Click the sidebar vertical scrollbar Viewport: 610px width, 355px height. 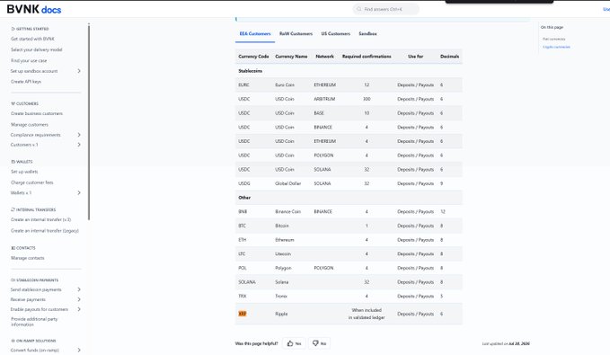[89, 122]
